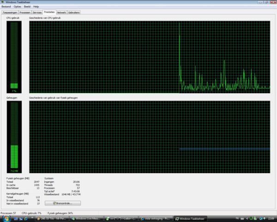Click the Show Desktop quick launch icon
277x222 pixels.
pyautogui.click(x=16, y=219)
